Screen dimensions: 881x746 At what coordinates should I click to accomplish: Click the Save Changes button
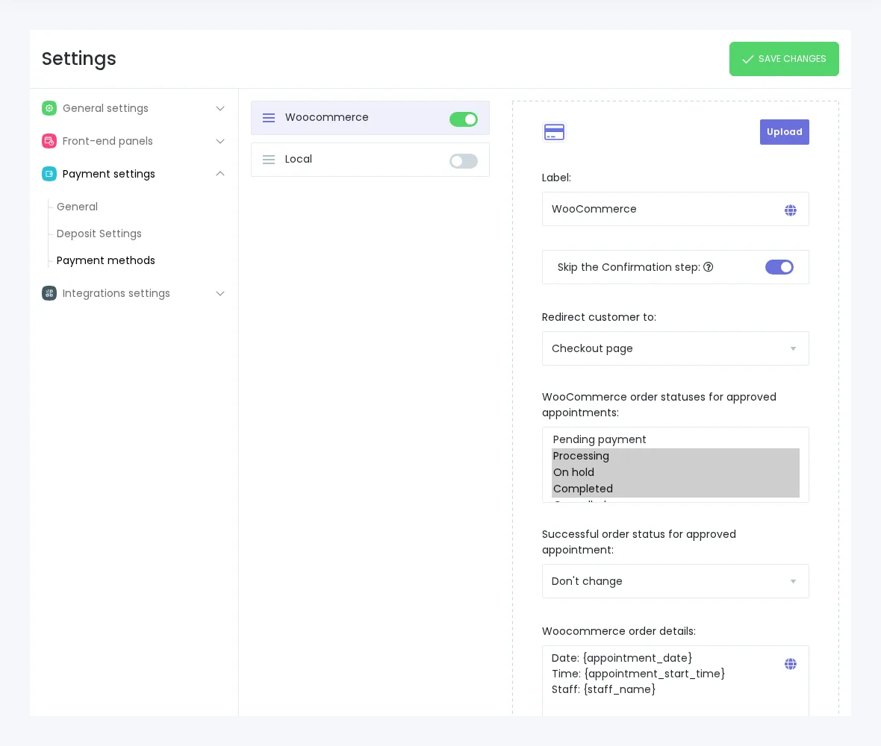click(784, 59)
